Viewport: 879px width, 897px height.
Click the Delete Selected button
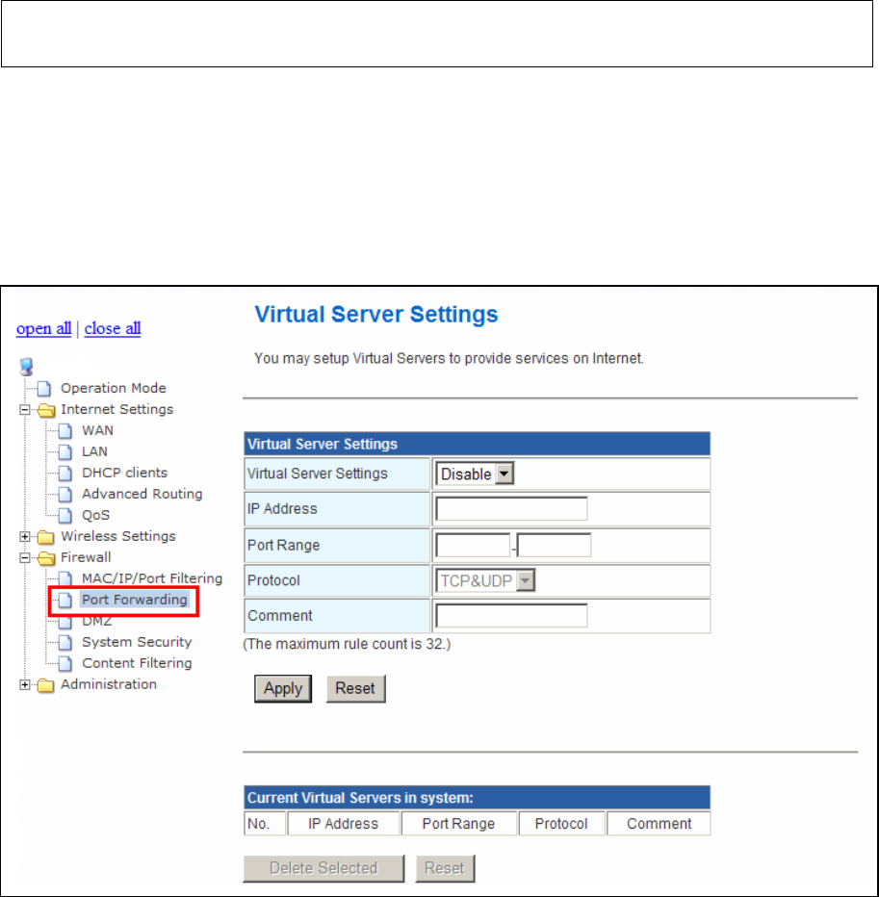323,868
